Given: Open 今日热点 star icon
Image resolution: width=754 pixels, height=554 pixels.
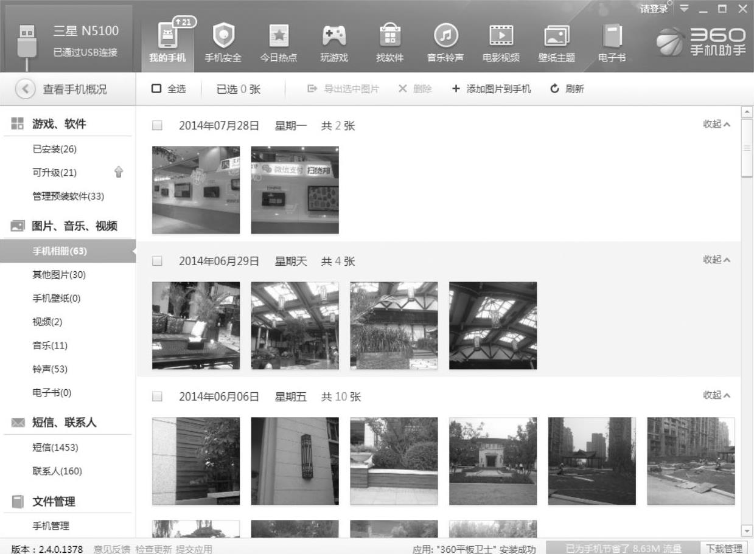Looking at the screenshot, I should tap(278, 36).
